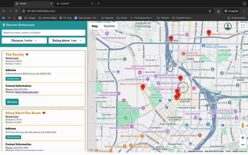Open thevarsity.com website link
The image size is (248, 155).
27,92
